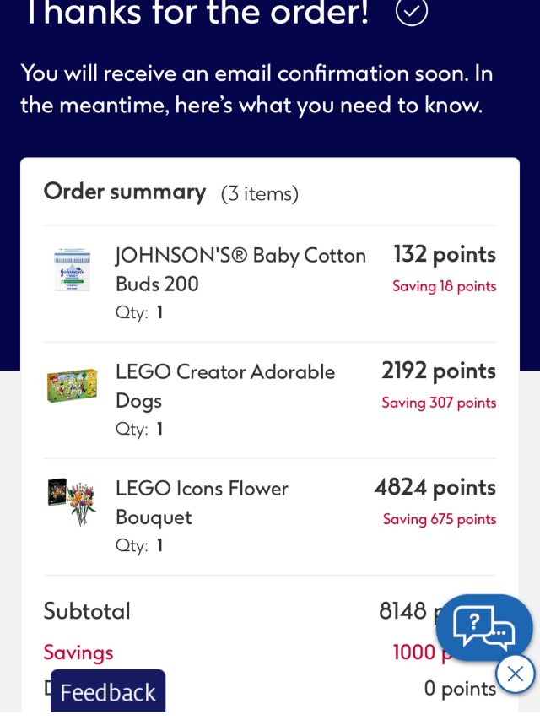The image size is (540, 720).
Task: Dismiss the chat widget with the X
Action: click(x=516, y=674)
